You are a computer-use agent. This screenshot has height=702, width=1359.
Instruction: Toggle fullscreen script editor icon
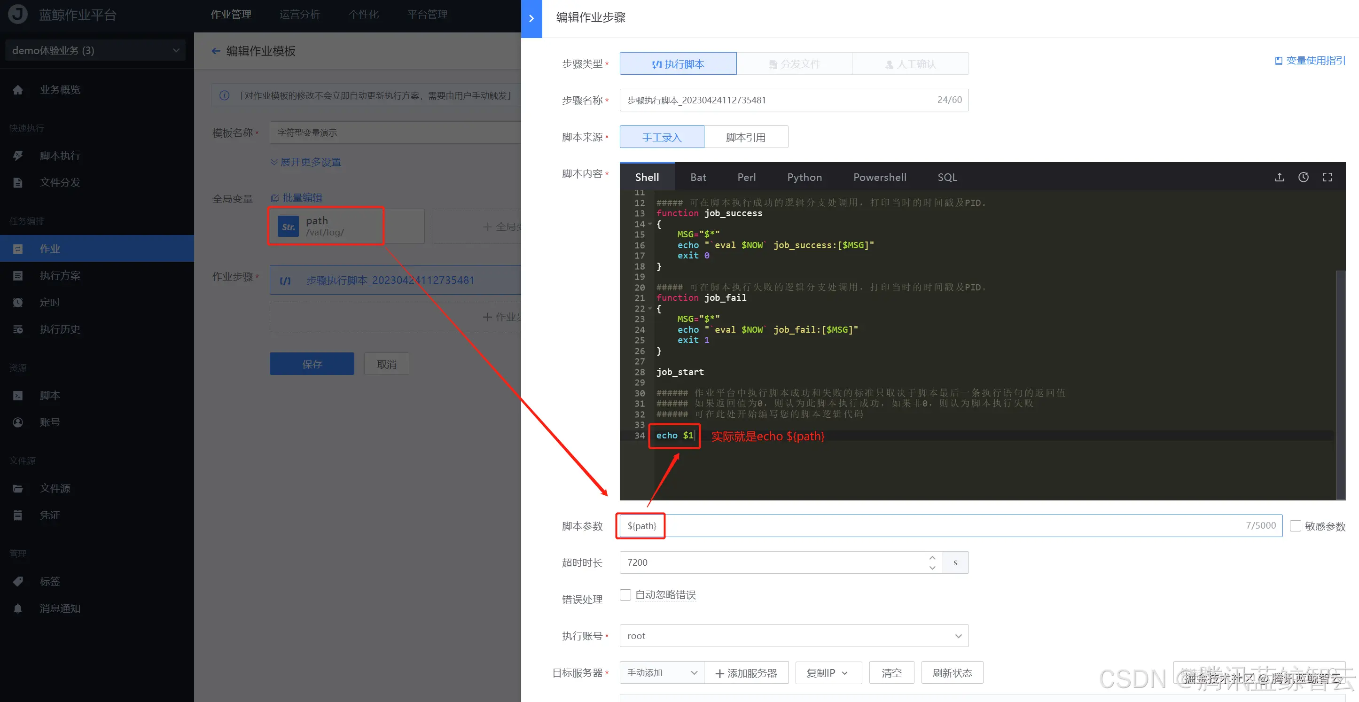coord(1328,177)
